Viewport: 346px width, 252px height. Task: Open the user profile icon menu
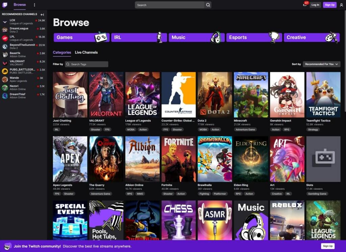click(x=341, y=5)
